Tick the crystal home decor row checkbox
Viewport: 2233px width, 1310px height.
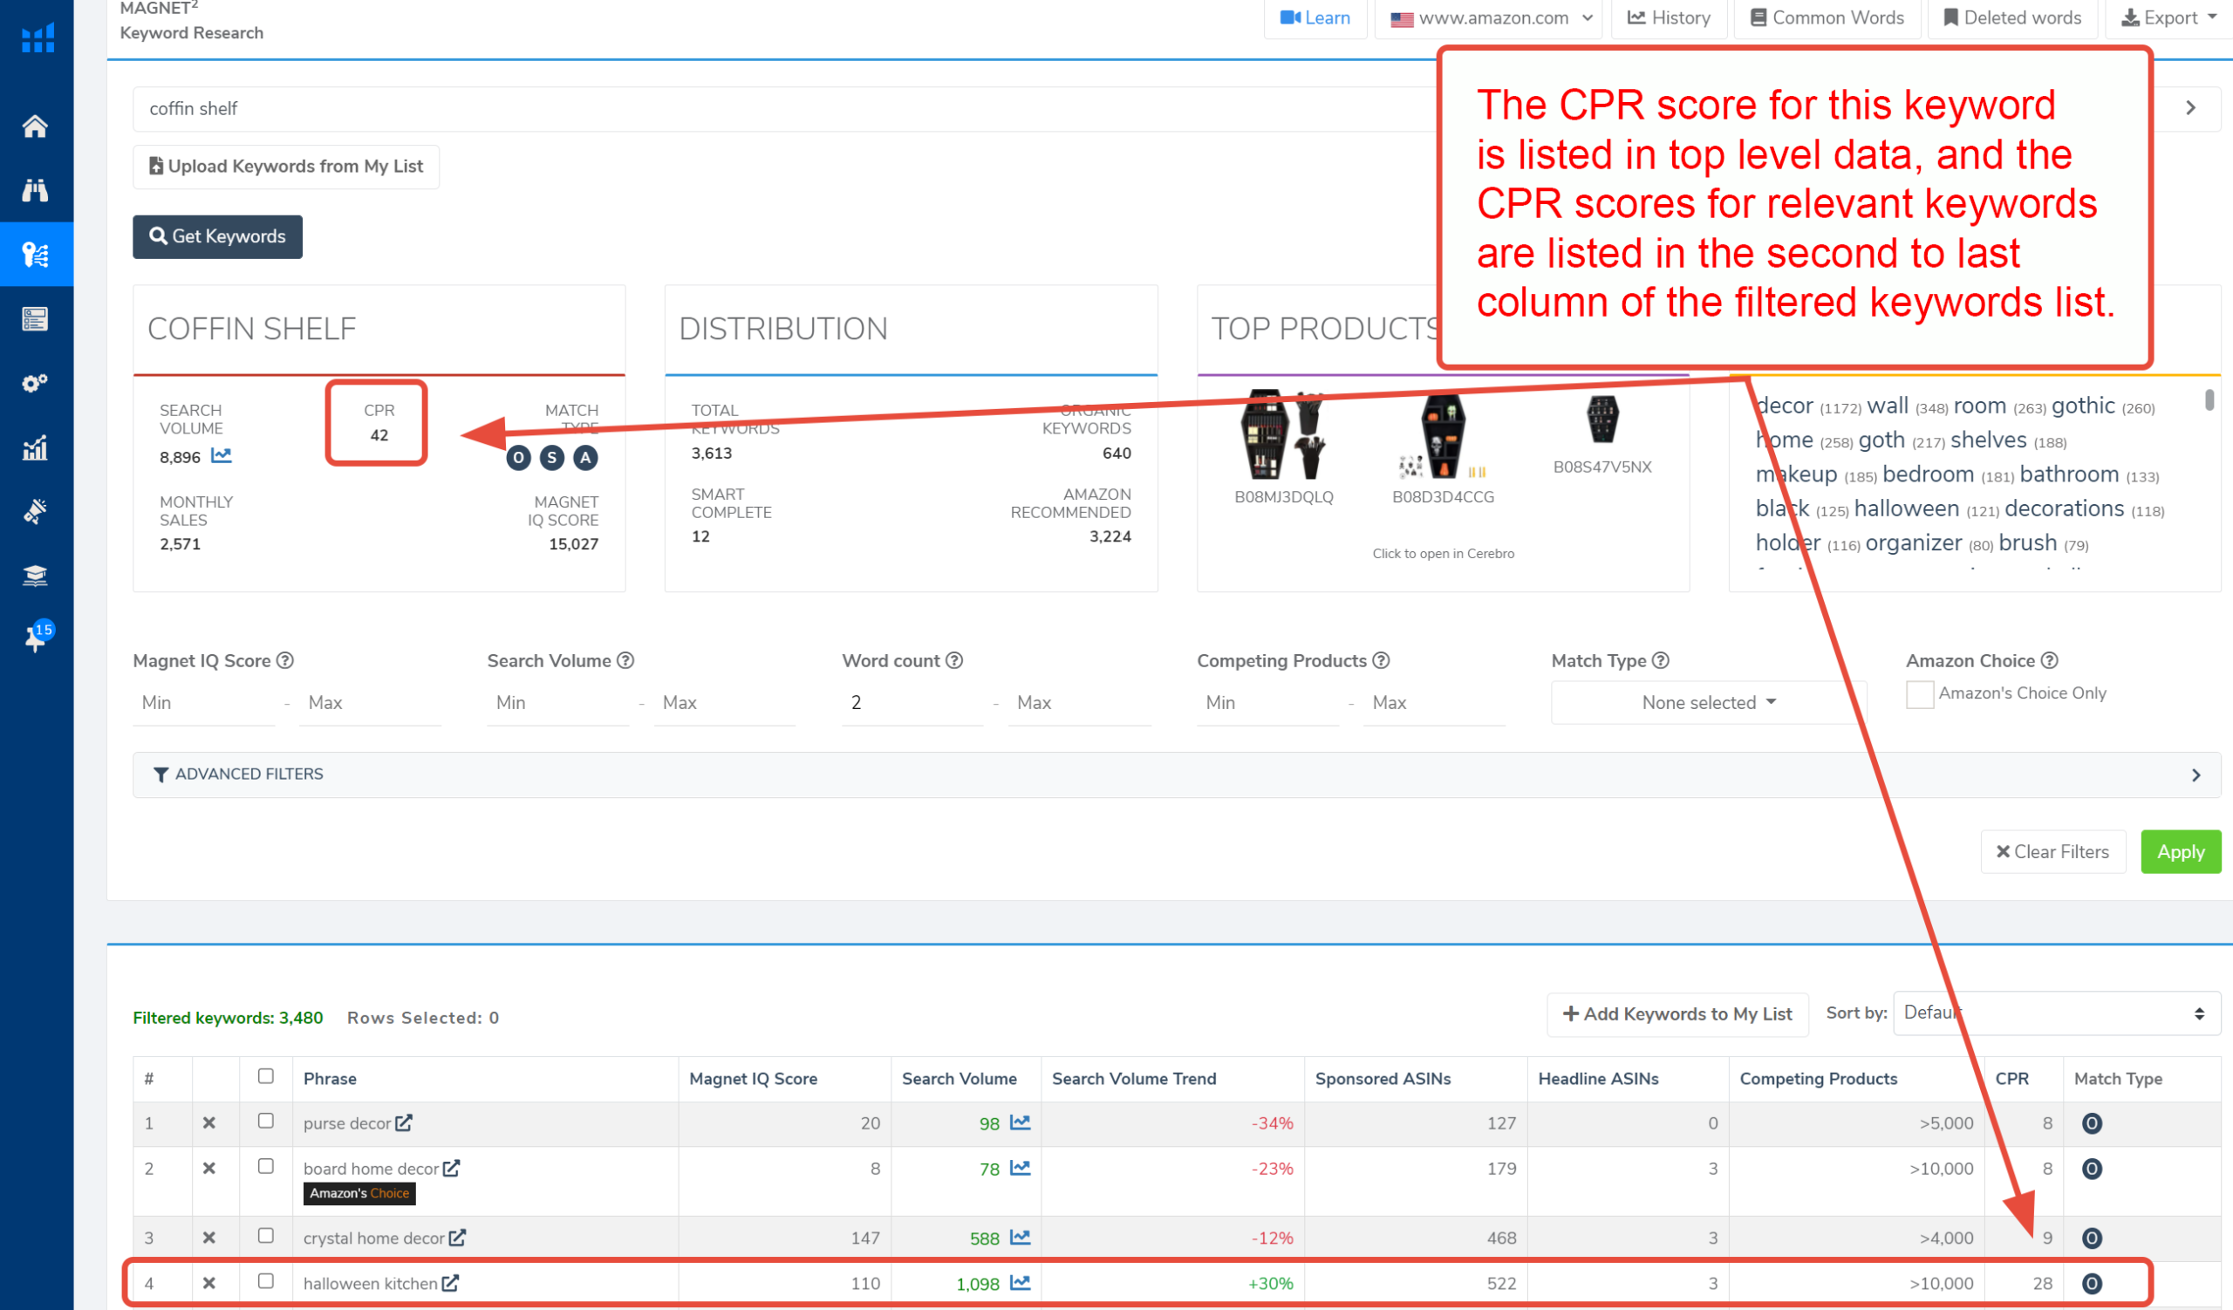pyautogui.click(x=266, y=1237)
